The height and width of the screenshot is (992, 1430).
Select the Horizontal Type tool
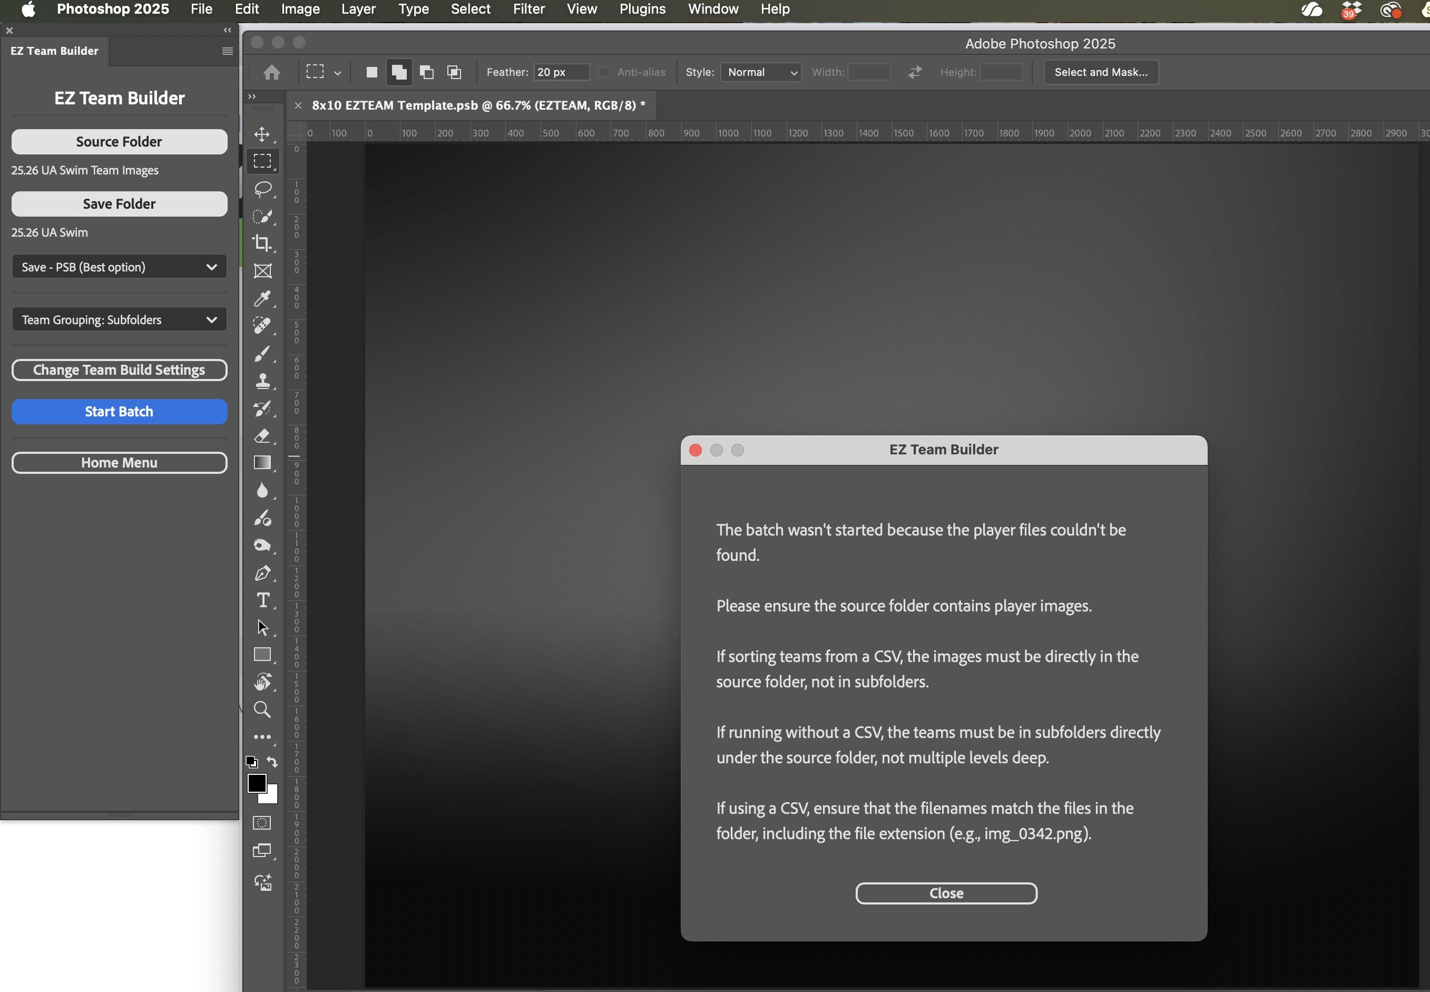pyautogui.click(x=262, y=600)
